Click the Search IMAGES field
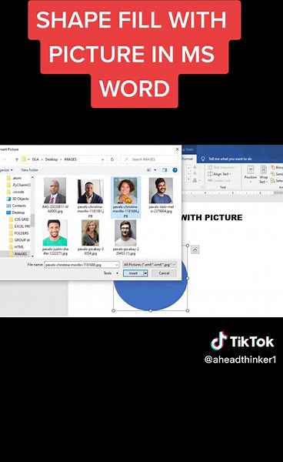The height and width of the screenshot is (462, 283). 149,159
